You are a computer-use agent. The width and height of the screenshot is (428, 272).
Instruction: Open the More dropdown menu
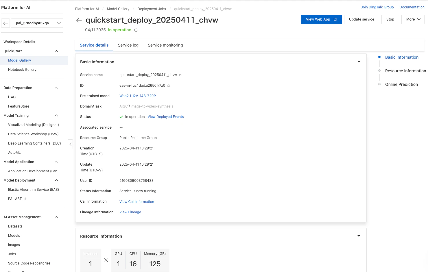point(413,19)
